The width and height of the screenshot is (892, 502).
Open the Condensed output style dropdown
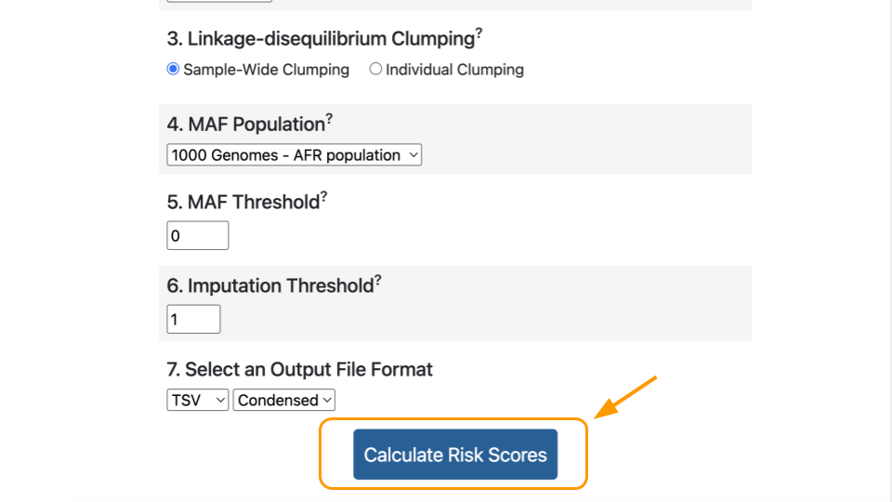pyautogui.click(x=284, y=400)
